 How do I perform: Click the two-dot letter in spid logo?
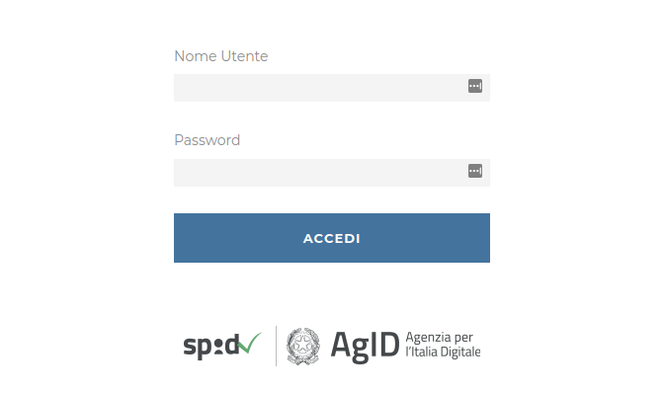pos(218,347)
